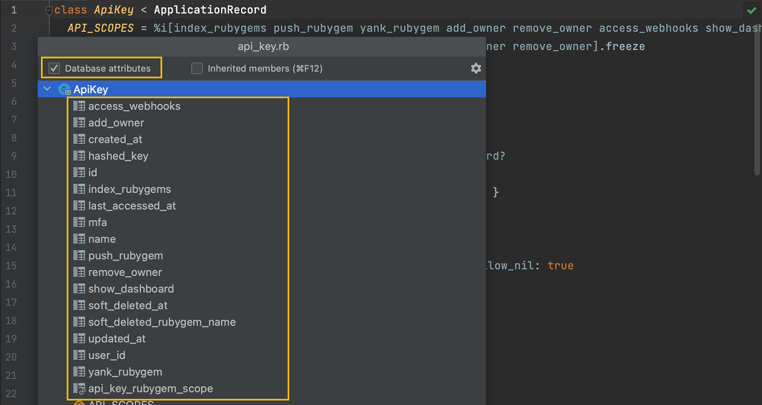Select api_key_rubygem_scope association
The height and width of the screenshot is (405, 762).
click(151, 389)
